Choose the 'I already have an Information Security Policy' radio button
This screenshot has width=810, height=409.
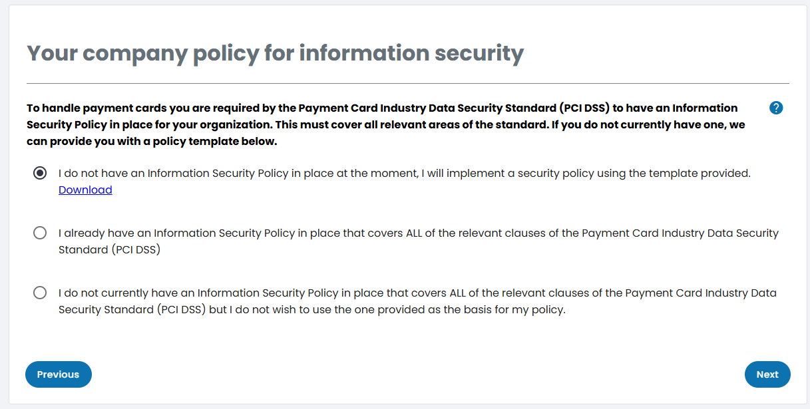tap(40, 233)
